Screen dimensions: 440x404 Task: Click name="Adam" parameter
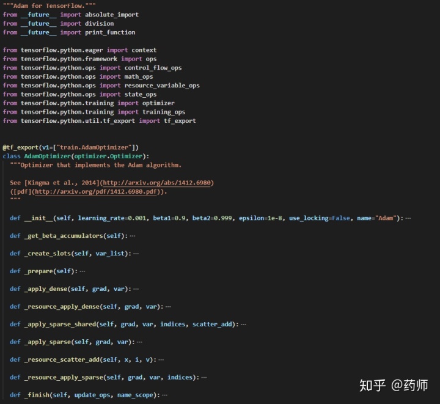[376, 218]
